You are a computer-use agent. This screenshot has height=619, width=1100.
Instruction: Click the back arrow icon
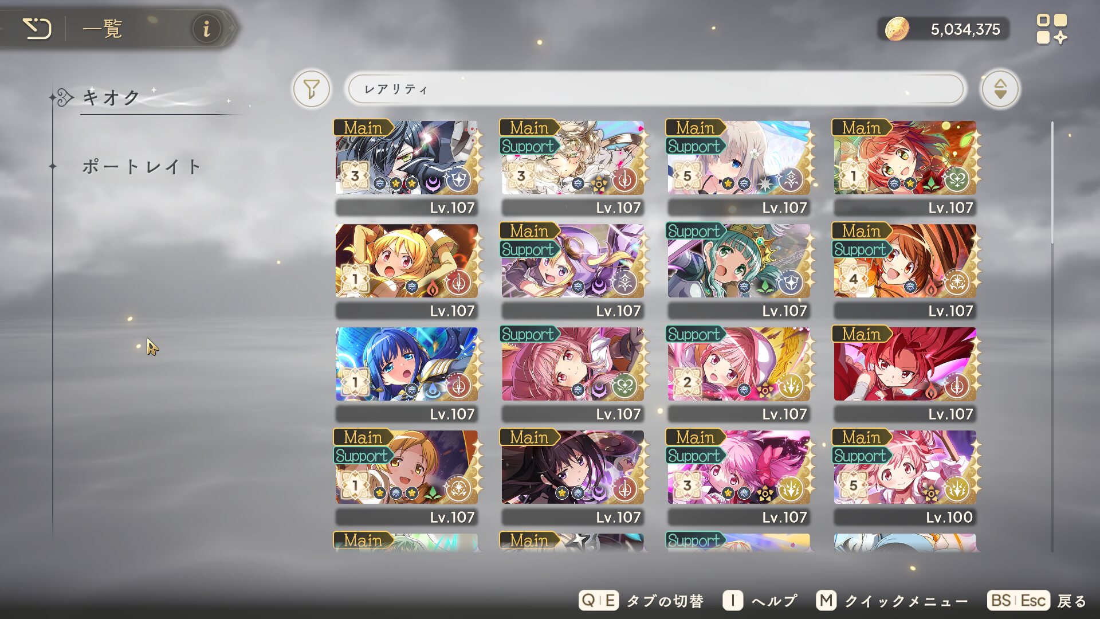point(37,28)
